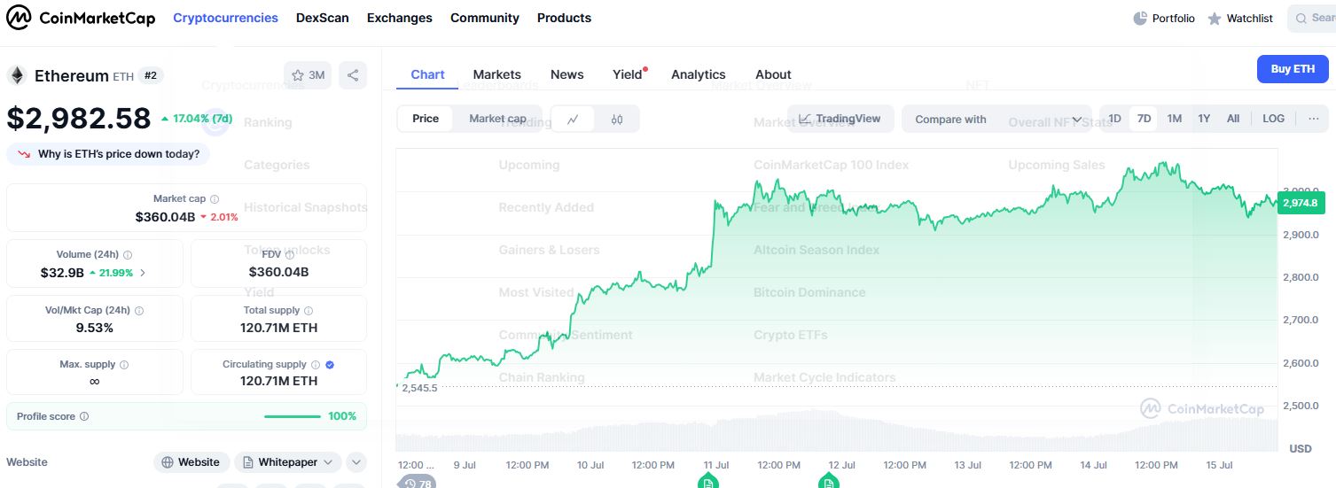Show the Market cap info tooltip icon

(215, 199)
